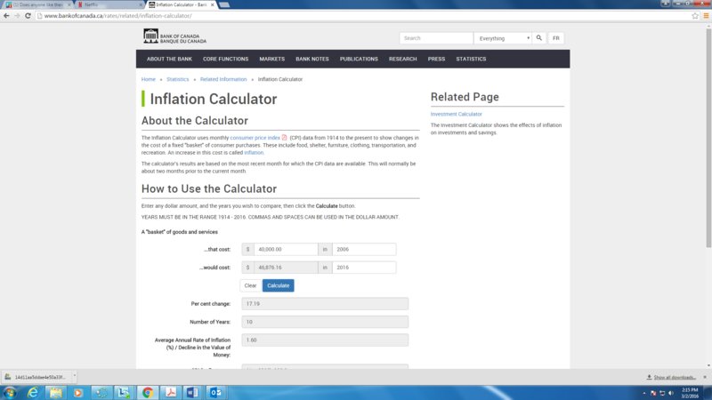Switch to the first browser tab
This screenshot has height=400, width=712.
(36, 4)
